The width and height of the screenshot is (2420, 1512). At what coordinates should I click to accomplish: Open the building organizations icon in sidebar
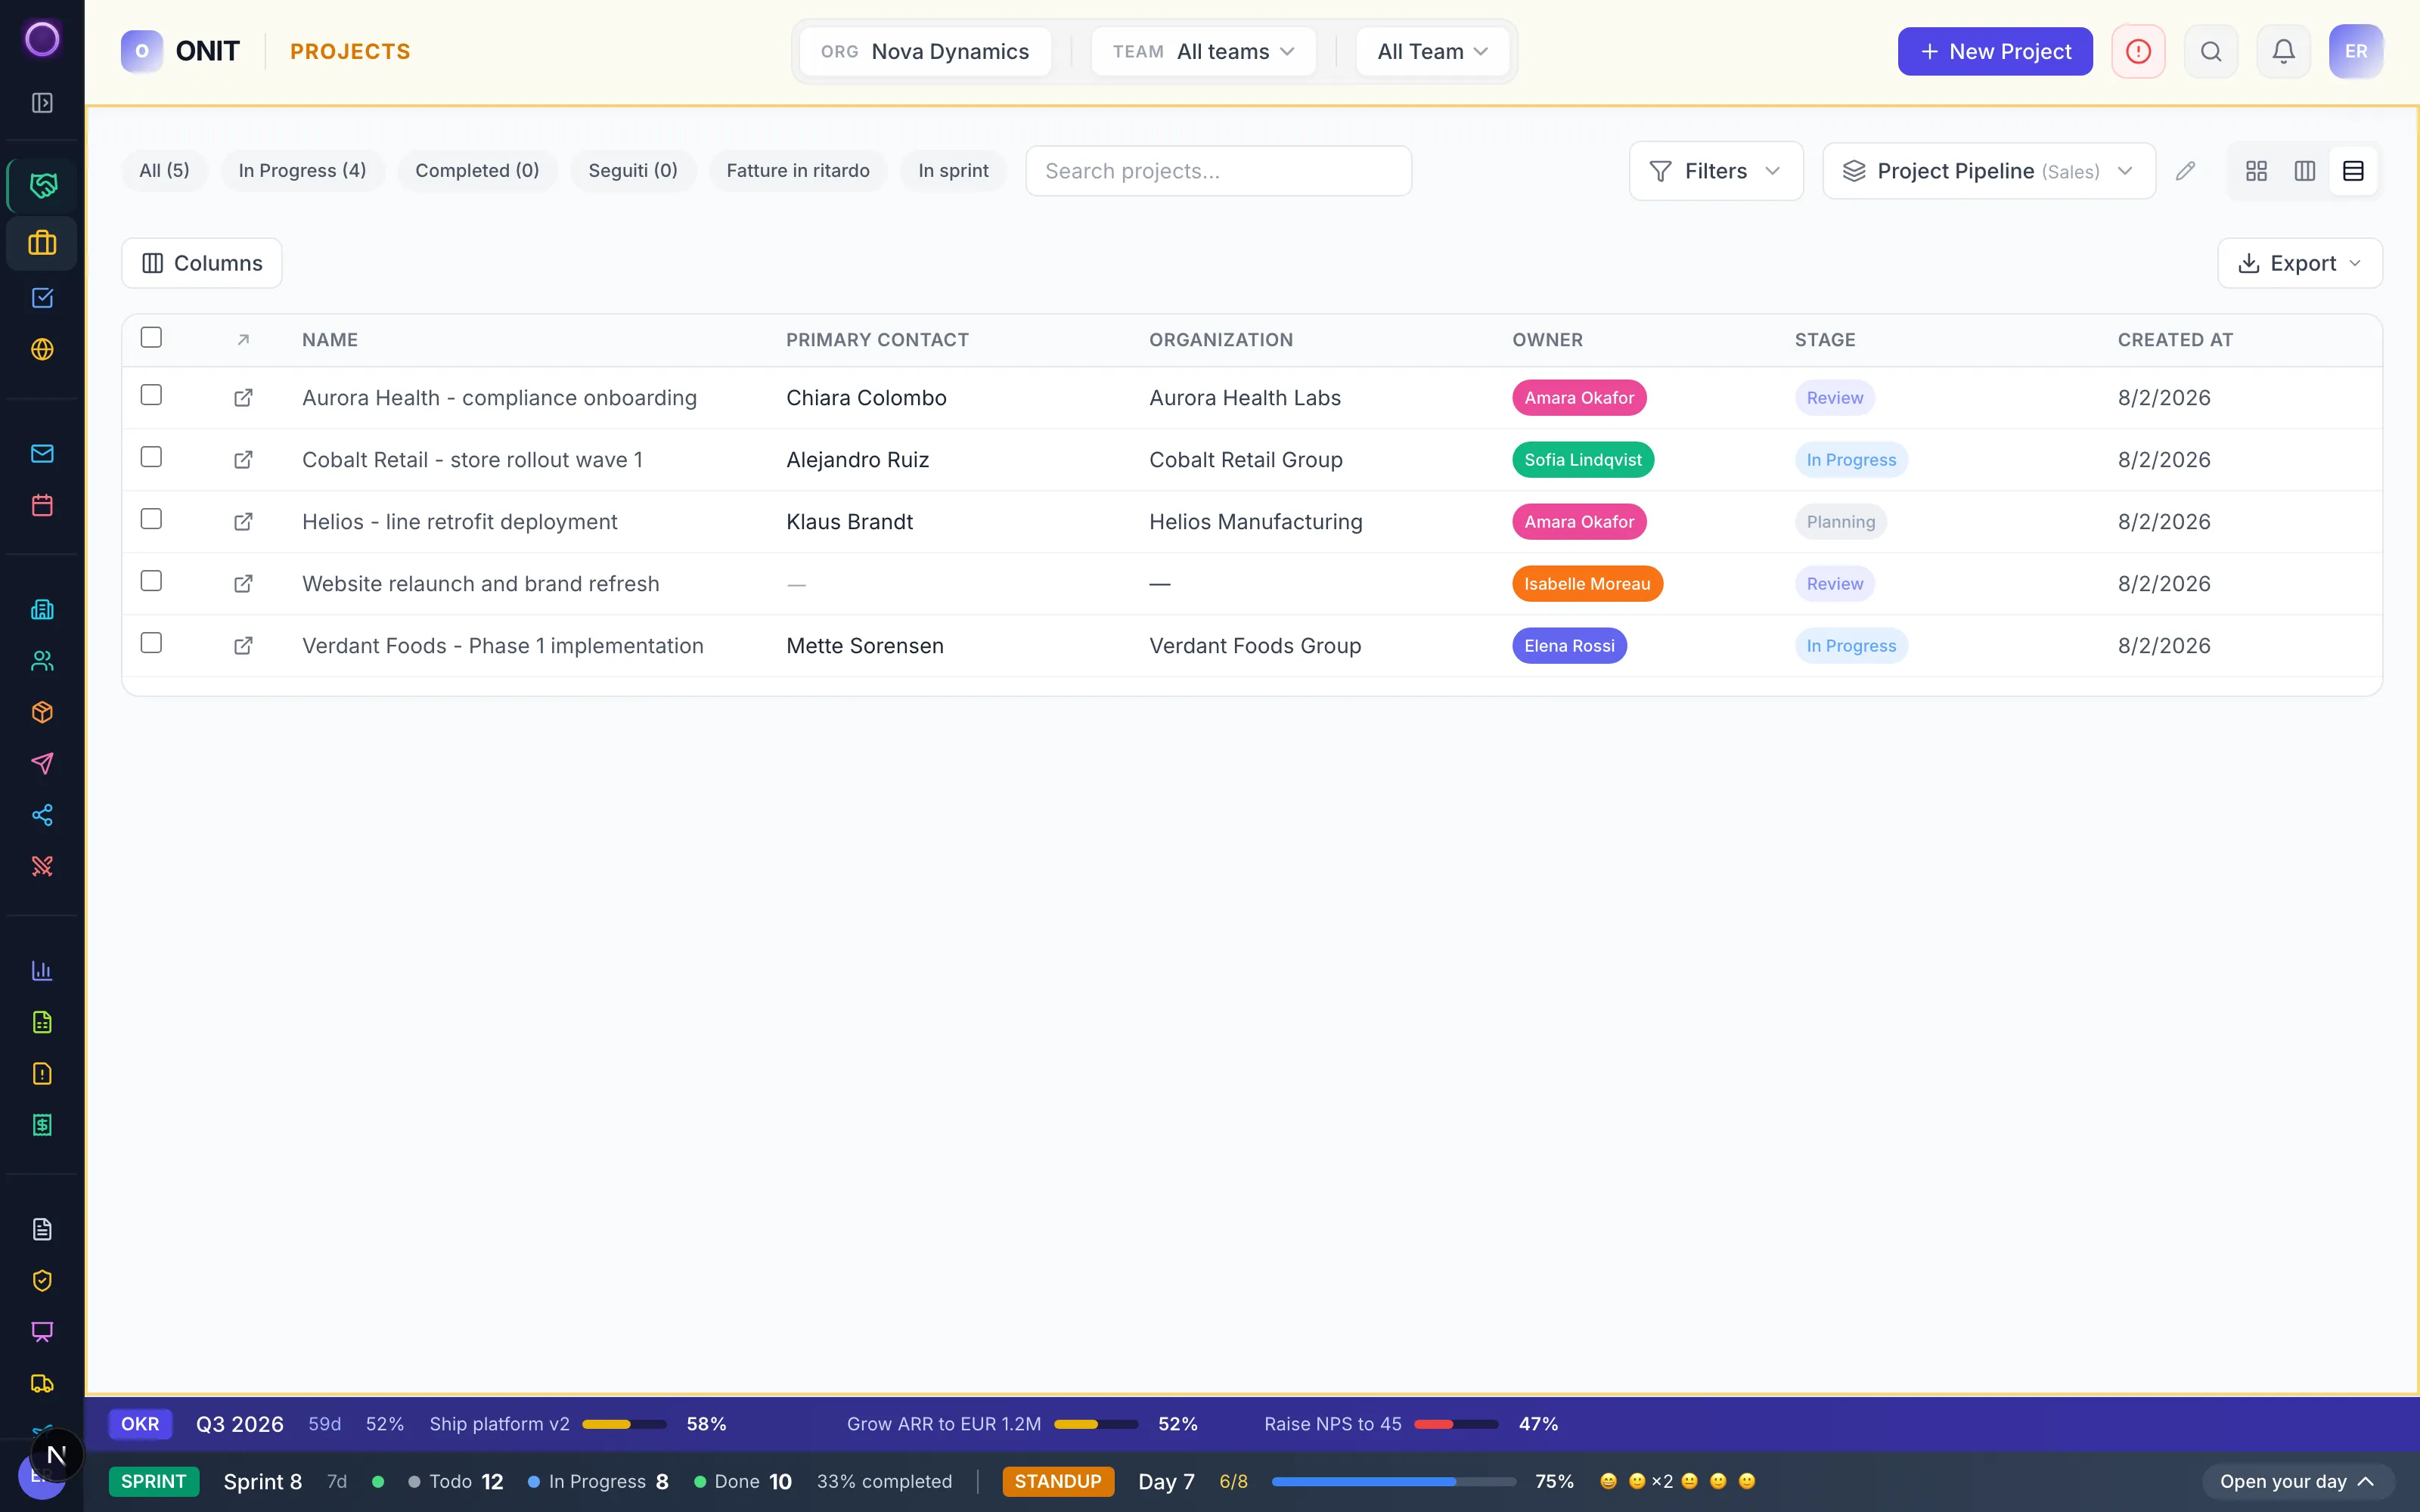pyautogui.click(x=42, y=609)
